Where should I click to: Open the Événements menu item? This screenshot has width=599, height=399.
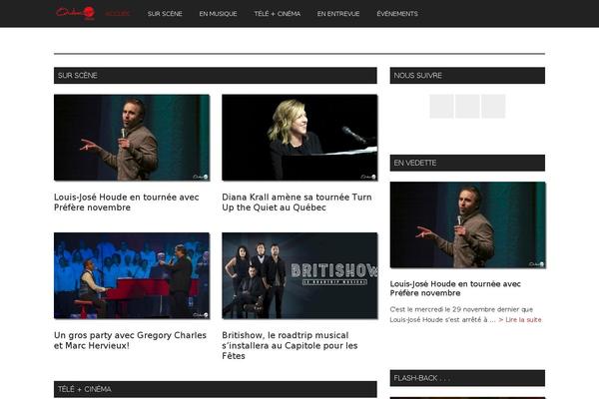tap(397, 14)
